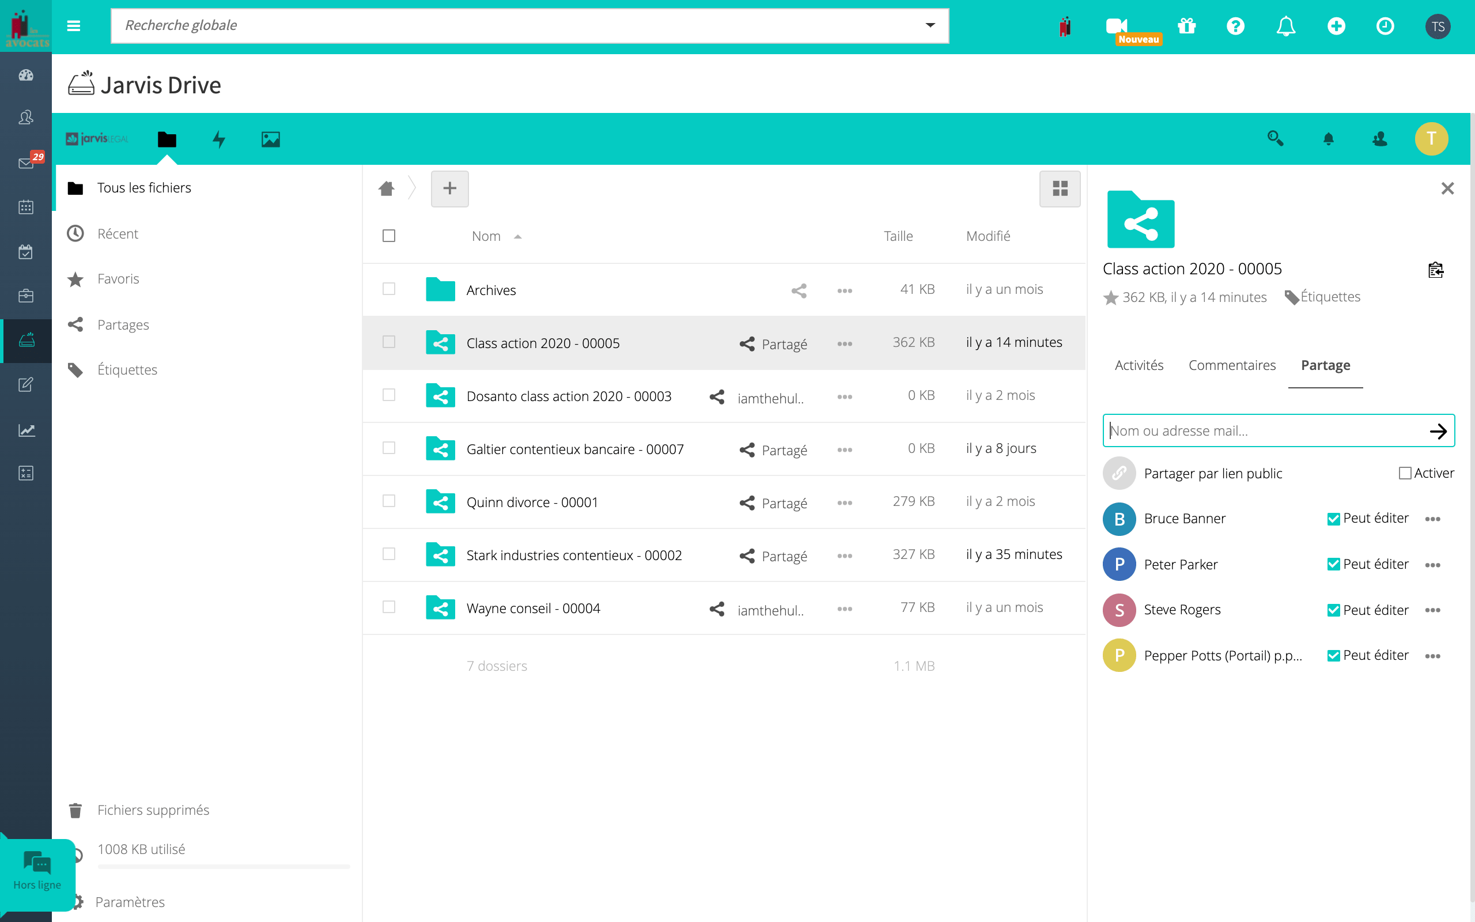Switch to the Commentaires tab in sharing panel
Image resolution: width=1475 pixels, height=922 pixels.
click(1232, 364)
